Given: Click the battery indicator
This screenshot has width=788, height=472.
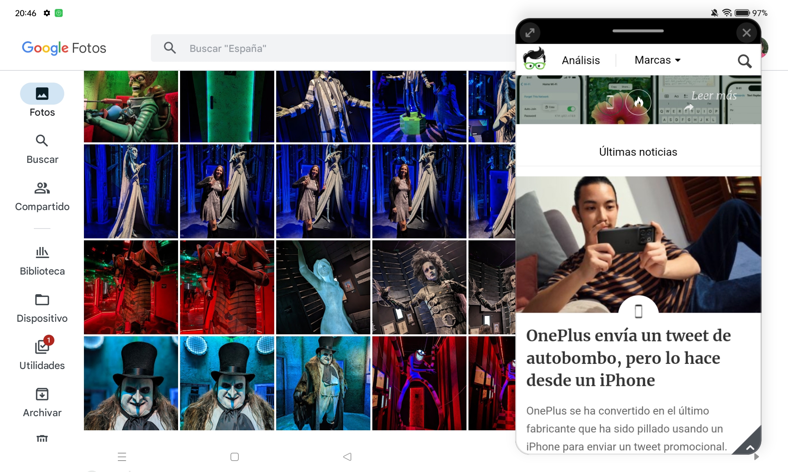Looking at the screenshot, I should point(742,13).
